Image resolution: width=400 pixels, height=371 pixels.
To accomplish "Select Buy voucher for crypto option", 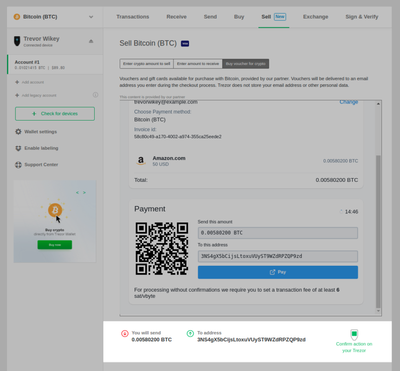I will pyautogui.click(x=245, y=64).
